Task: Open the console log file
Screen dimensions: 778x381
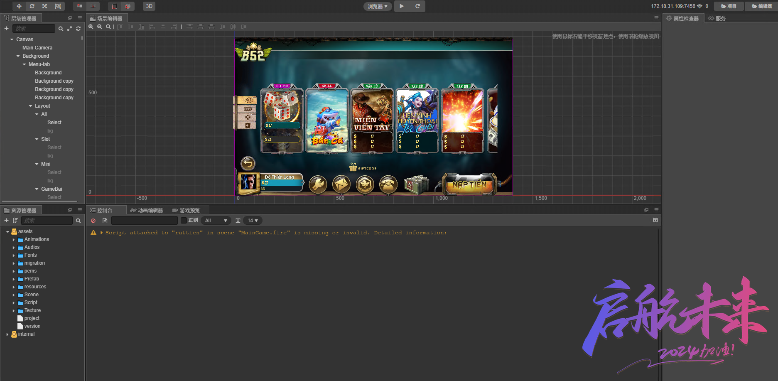Action: pyautogui.click(x=105, y=221)
